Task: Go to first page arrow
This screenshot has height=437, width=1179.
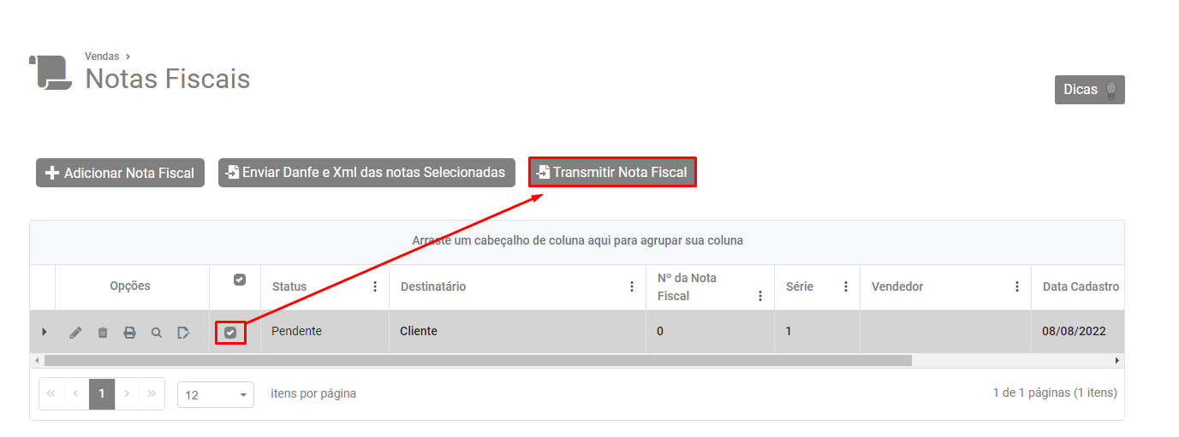Action: (51, 394)
